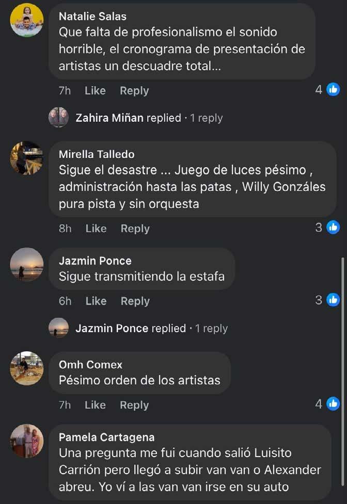Reply to Omh Comex's comment
This screenshot has height=504, width=347.
point(134,405)
